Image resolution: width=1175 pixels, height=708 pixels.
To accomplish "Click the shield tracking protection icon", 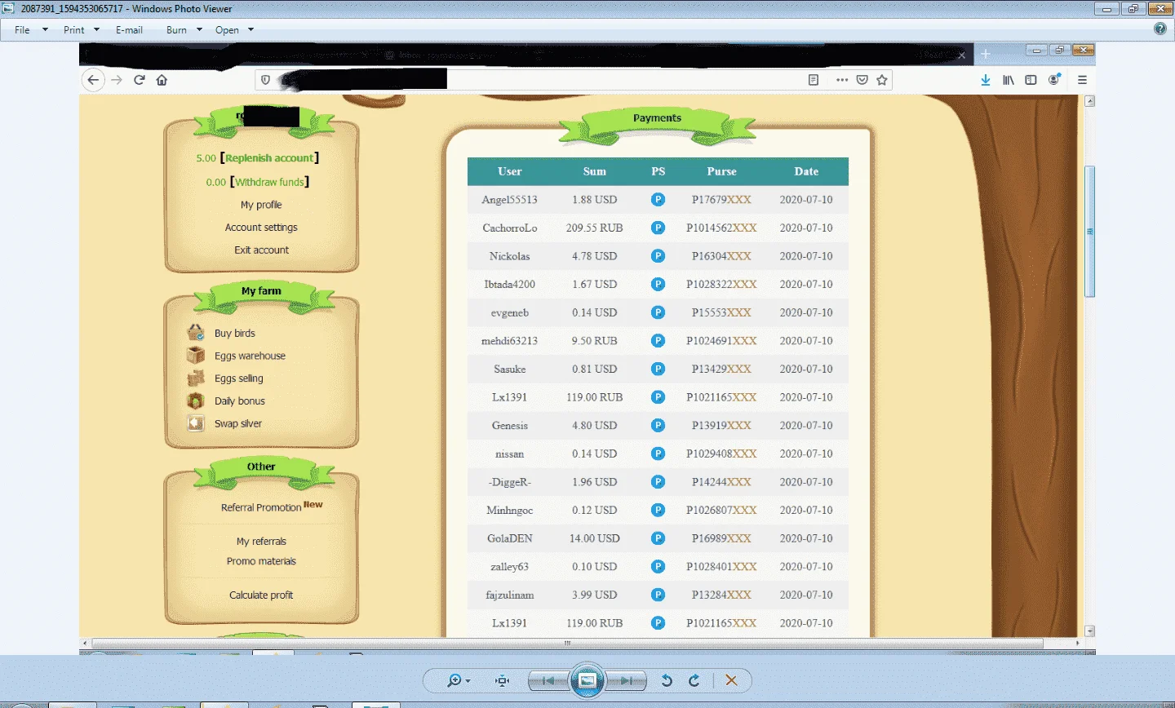I will (x=265, y=80).
